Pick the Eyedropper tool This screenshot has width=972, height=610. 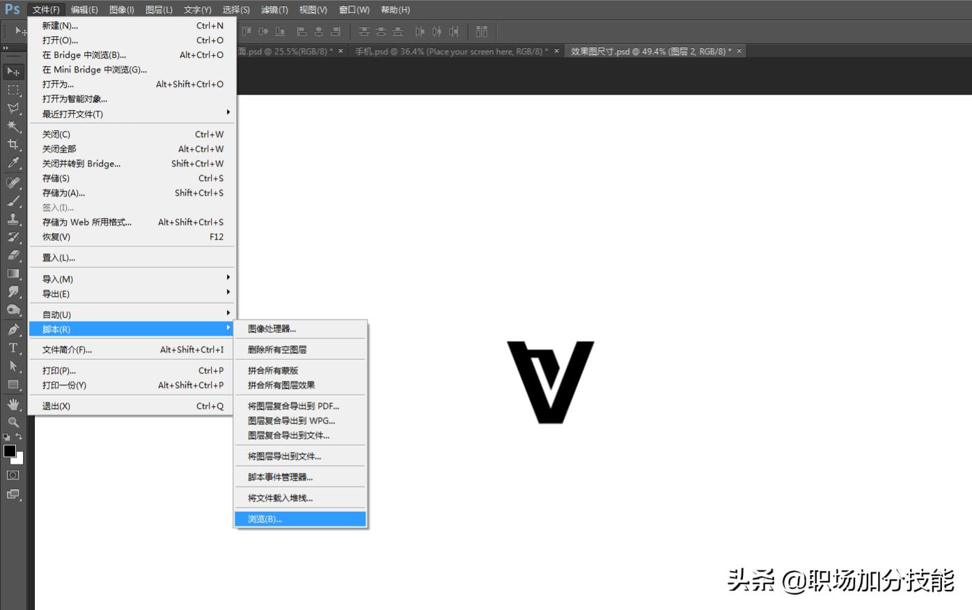point(14,162)
